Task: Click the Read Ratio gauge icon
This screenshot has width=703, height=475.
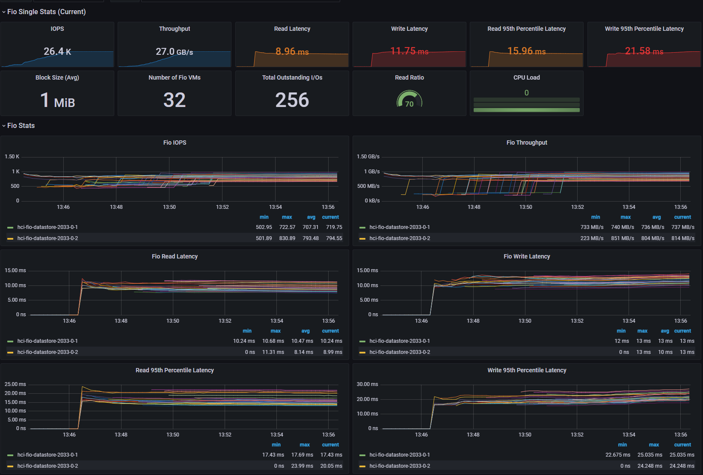Action: tap(409, 99)
